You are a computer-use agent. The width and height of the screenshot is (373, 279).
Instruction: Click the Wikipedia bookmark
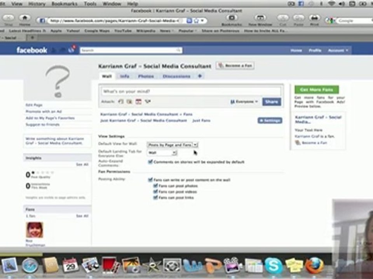146,31
